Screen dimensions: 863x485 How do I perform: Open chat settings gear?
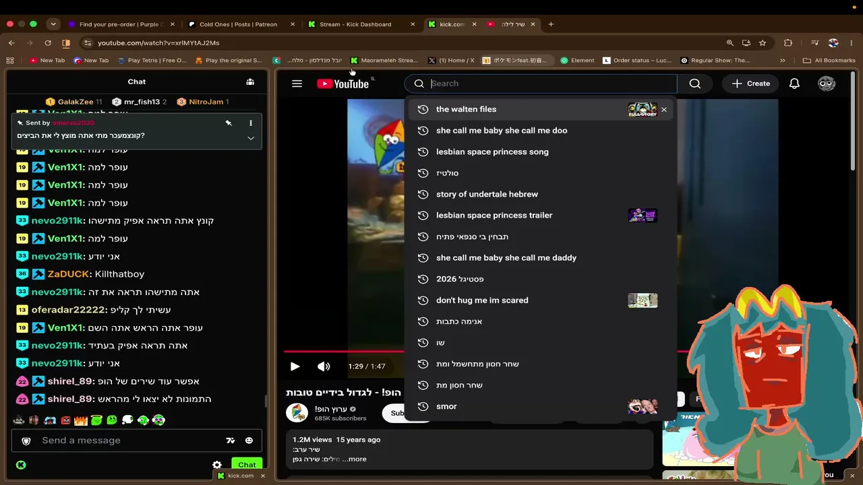(x=217, y=465)
